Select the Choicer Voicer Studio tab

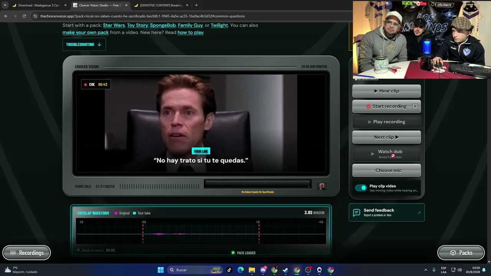coord(101,5)
